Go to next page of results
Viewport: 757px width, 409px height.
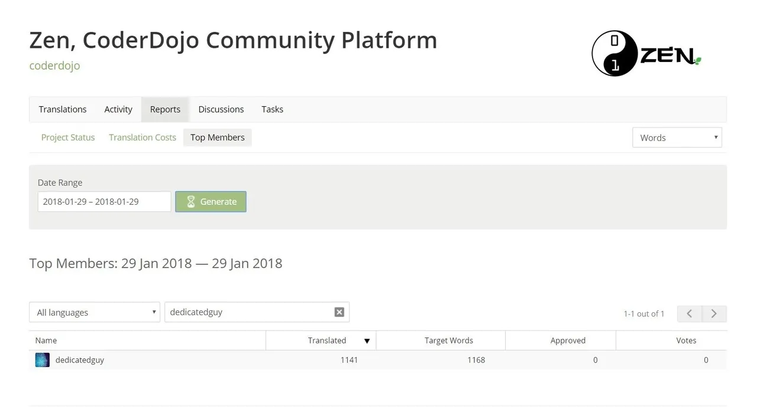[714, 313]
